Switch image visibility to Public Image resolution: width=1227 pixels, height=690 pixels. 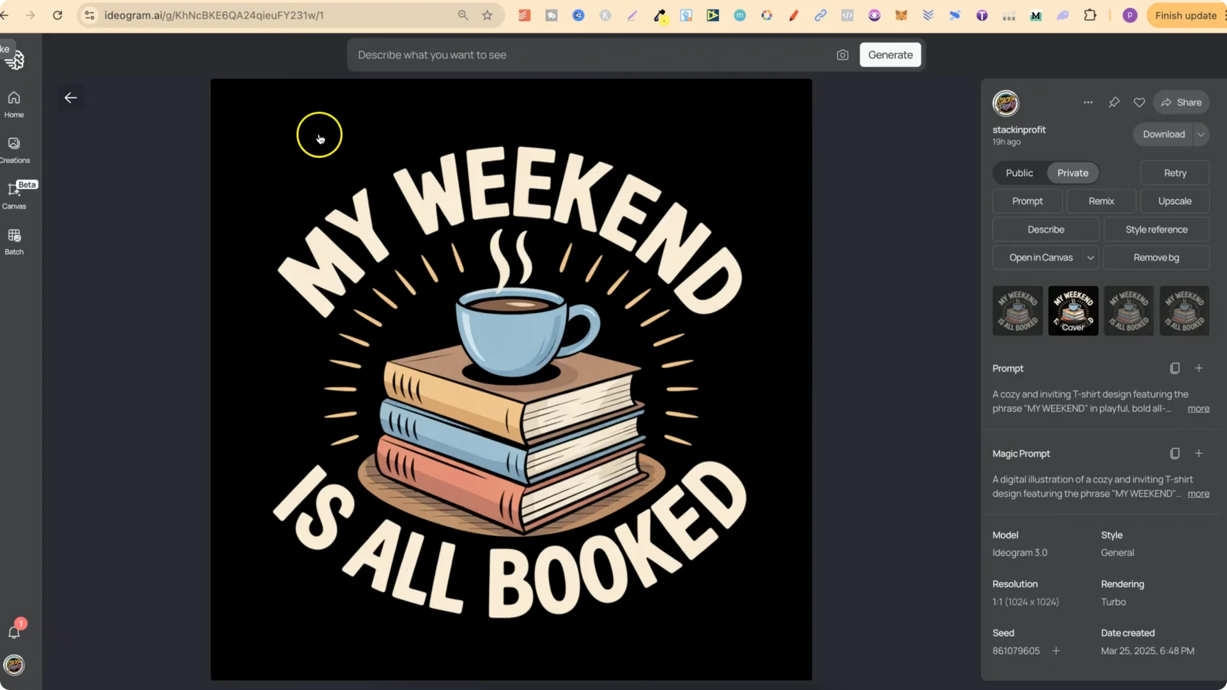tap(1019, 172)
